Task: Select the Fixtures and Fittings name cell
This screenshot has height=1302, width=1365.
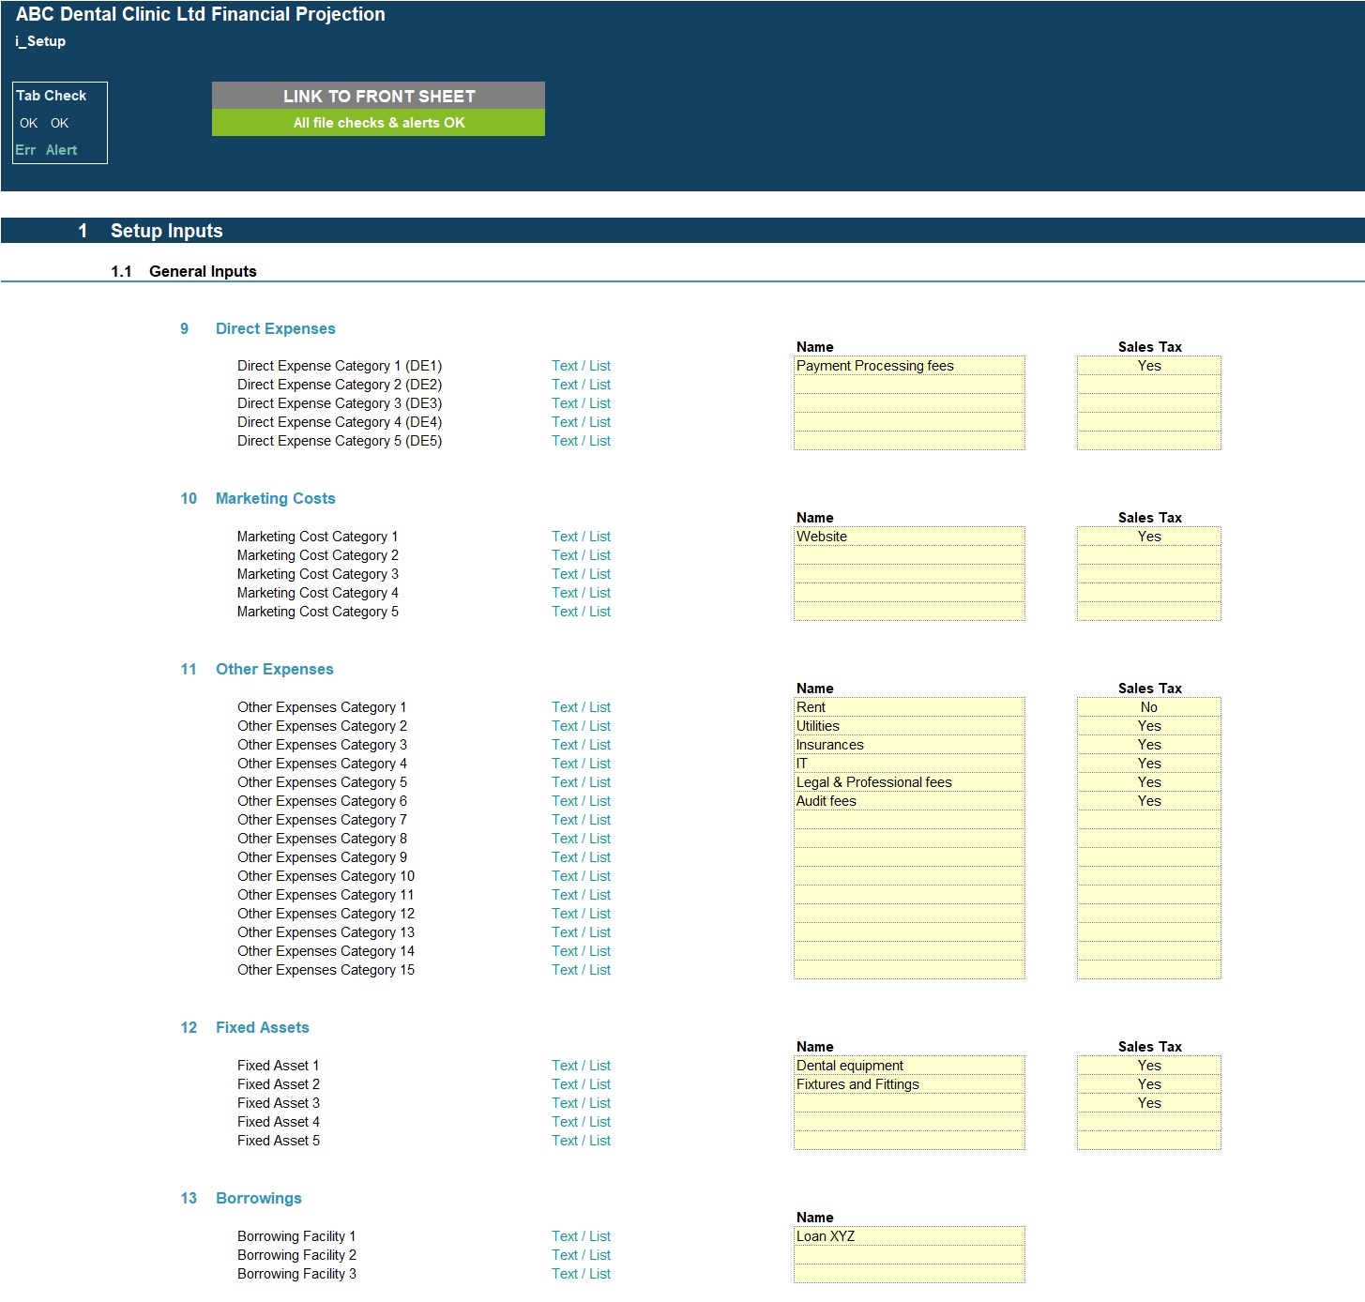Action: pyautogui.click(x=909, y=1084)
